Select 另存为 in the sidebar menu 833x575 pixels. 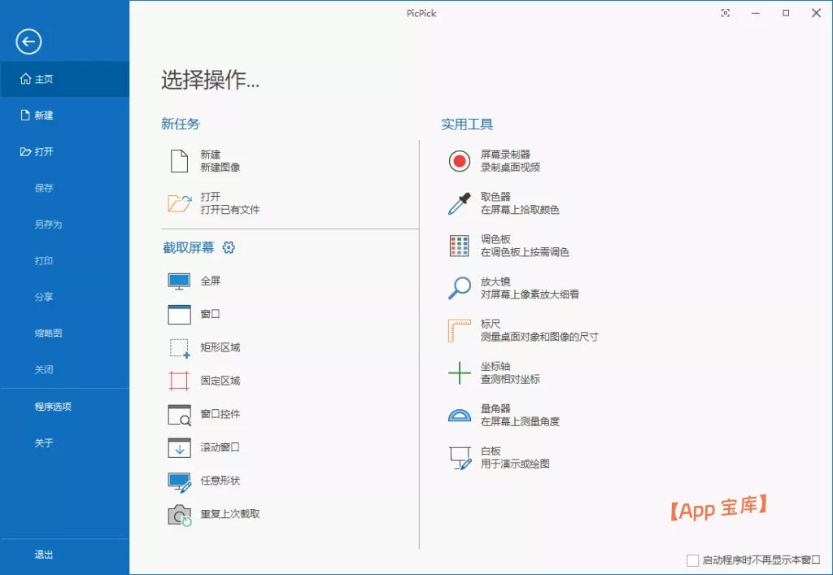[48, 224]
